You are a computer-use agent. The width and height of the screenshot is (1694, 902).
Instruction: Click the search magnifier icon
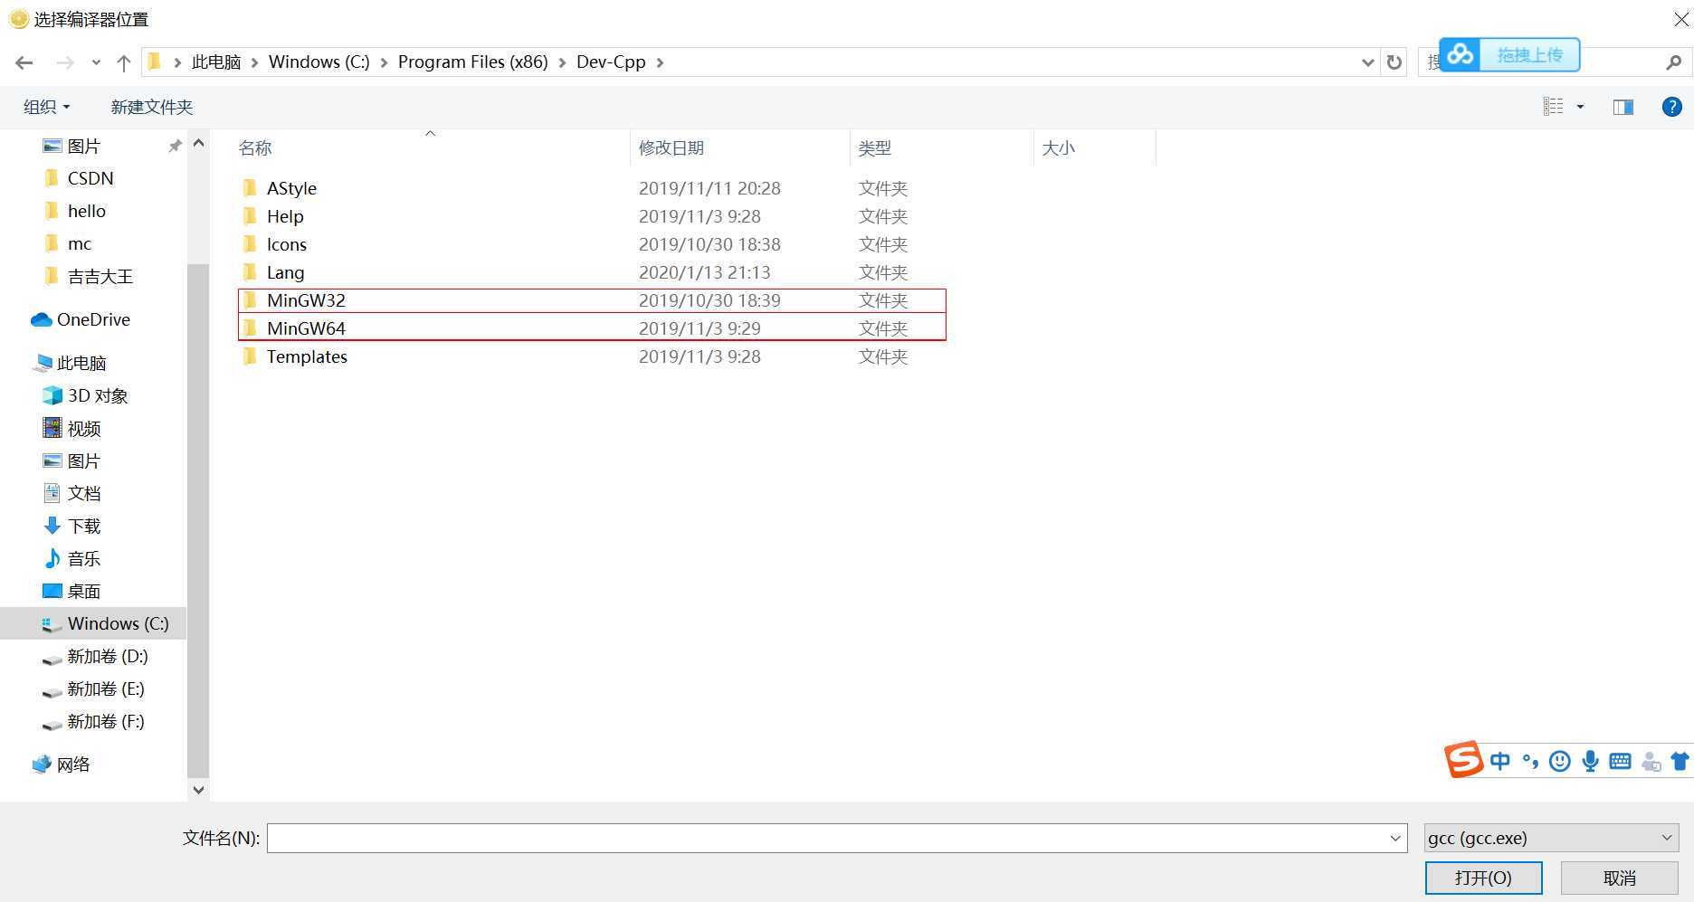1673,62
